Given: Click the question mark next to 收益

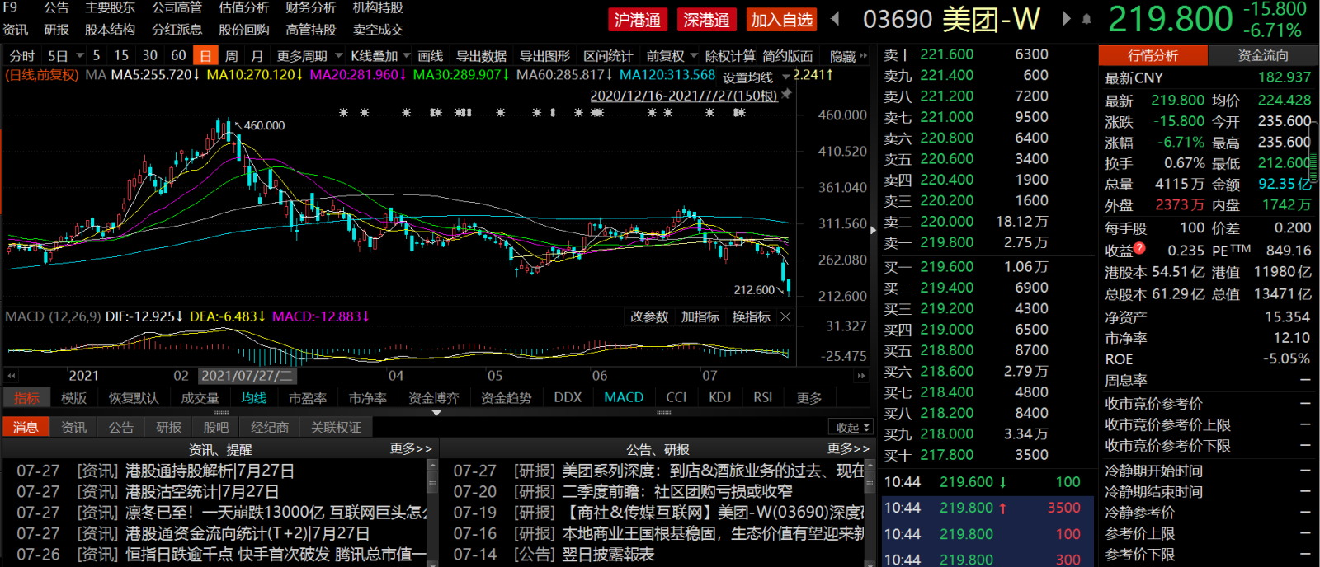Looking at the screenshot, I should [1139, 248].
